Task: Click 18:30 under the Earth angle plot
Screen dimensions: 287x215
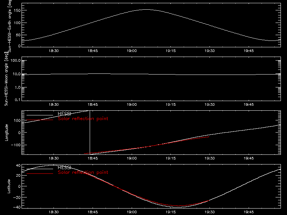Action: point(53,51)
